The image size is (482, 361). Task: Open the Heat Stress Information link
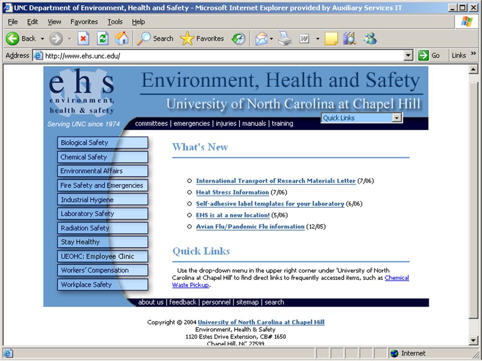232,192
